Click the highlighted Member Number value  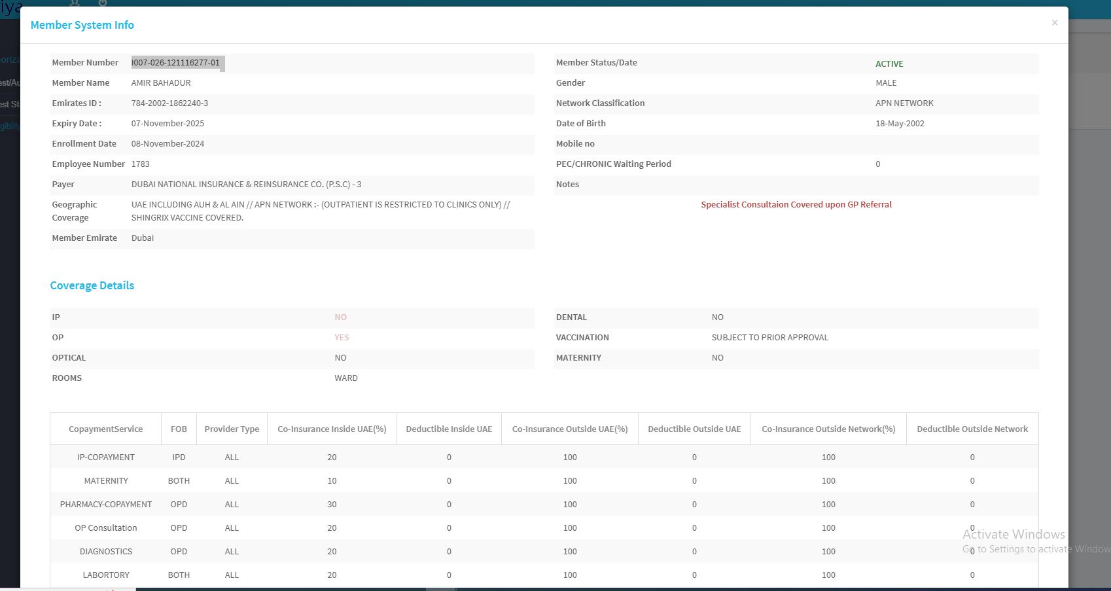pos(176,63)
